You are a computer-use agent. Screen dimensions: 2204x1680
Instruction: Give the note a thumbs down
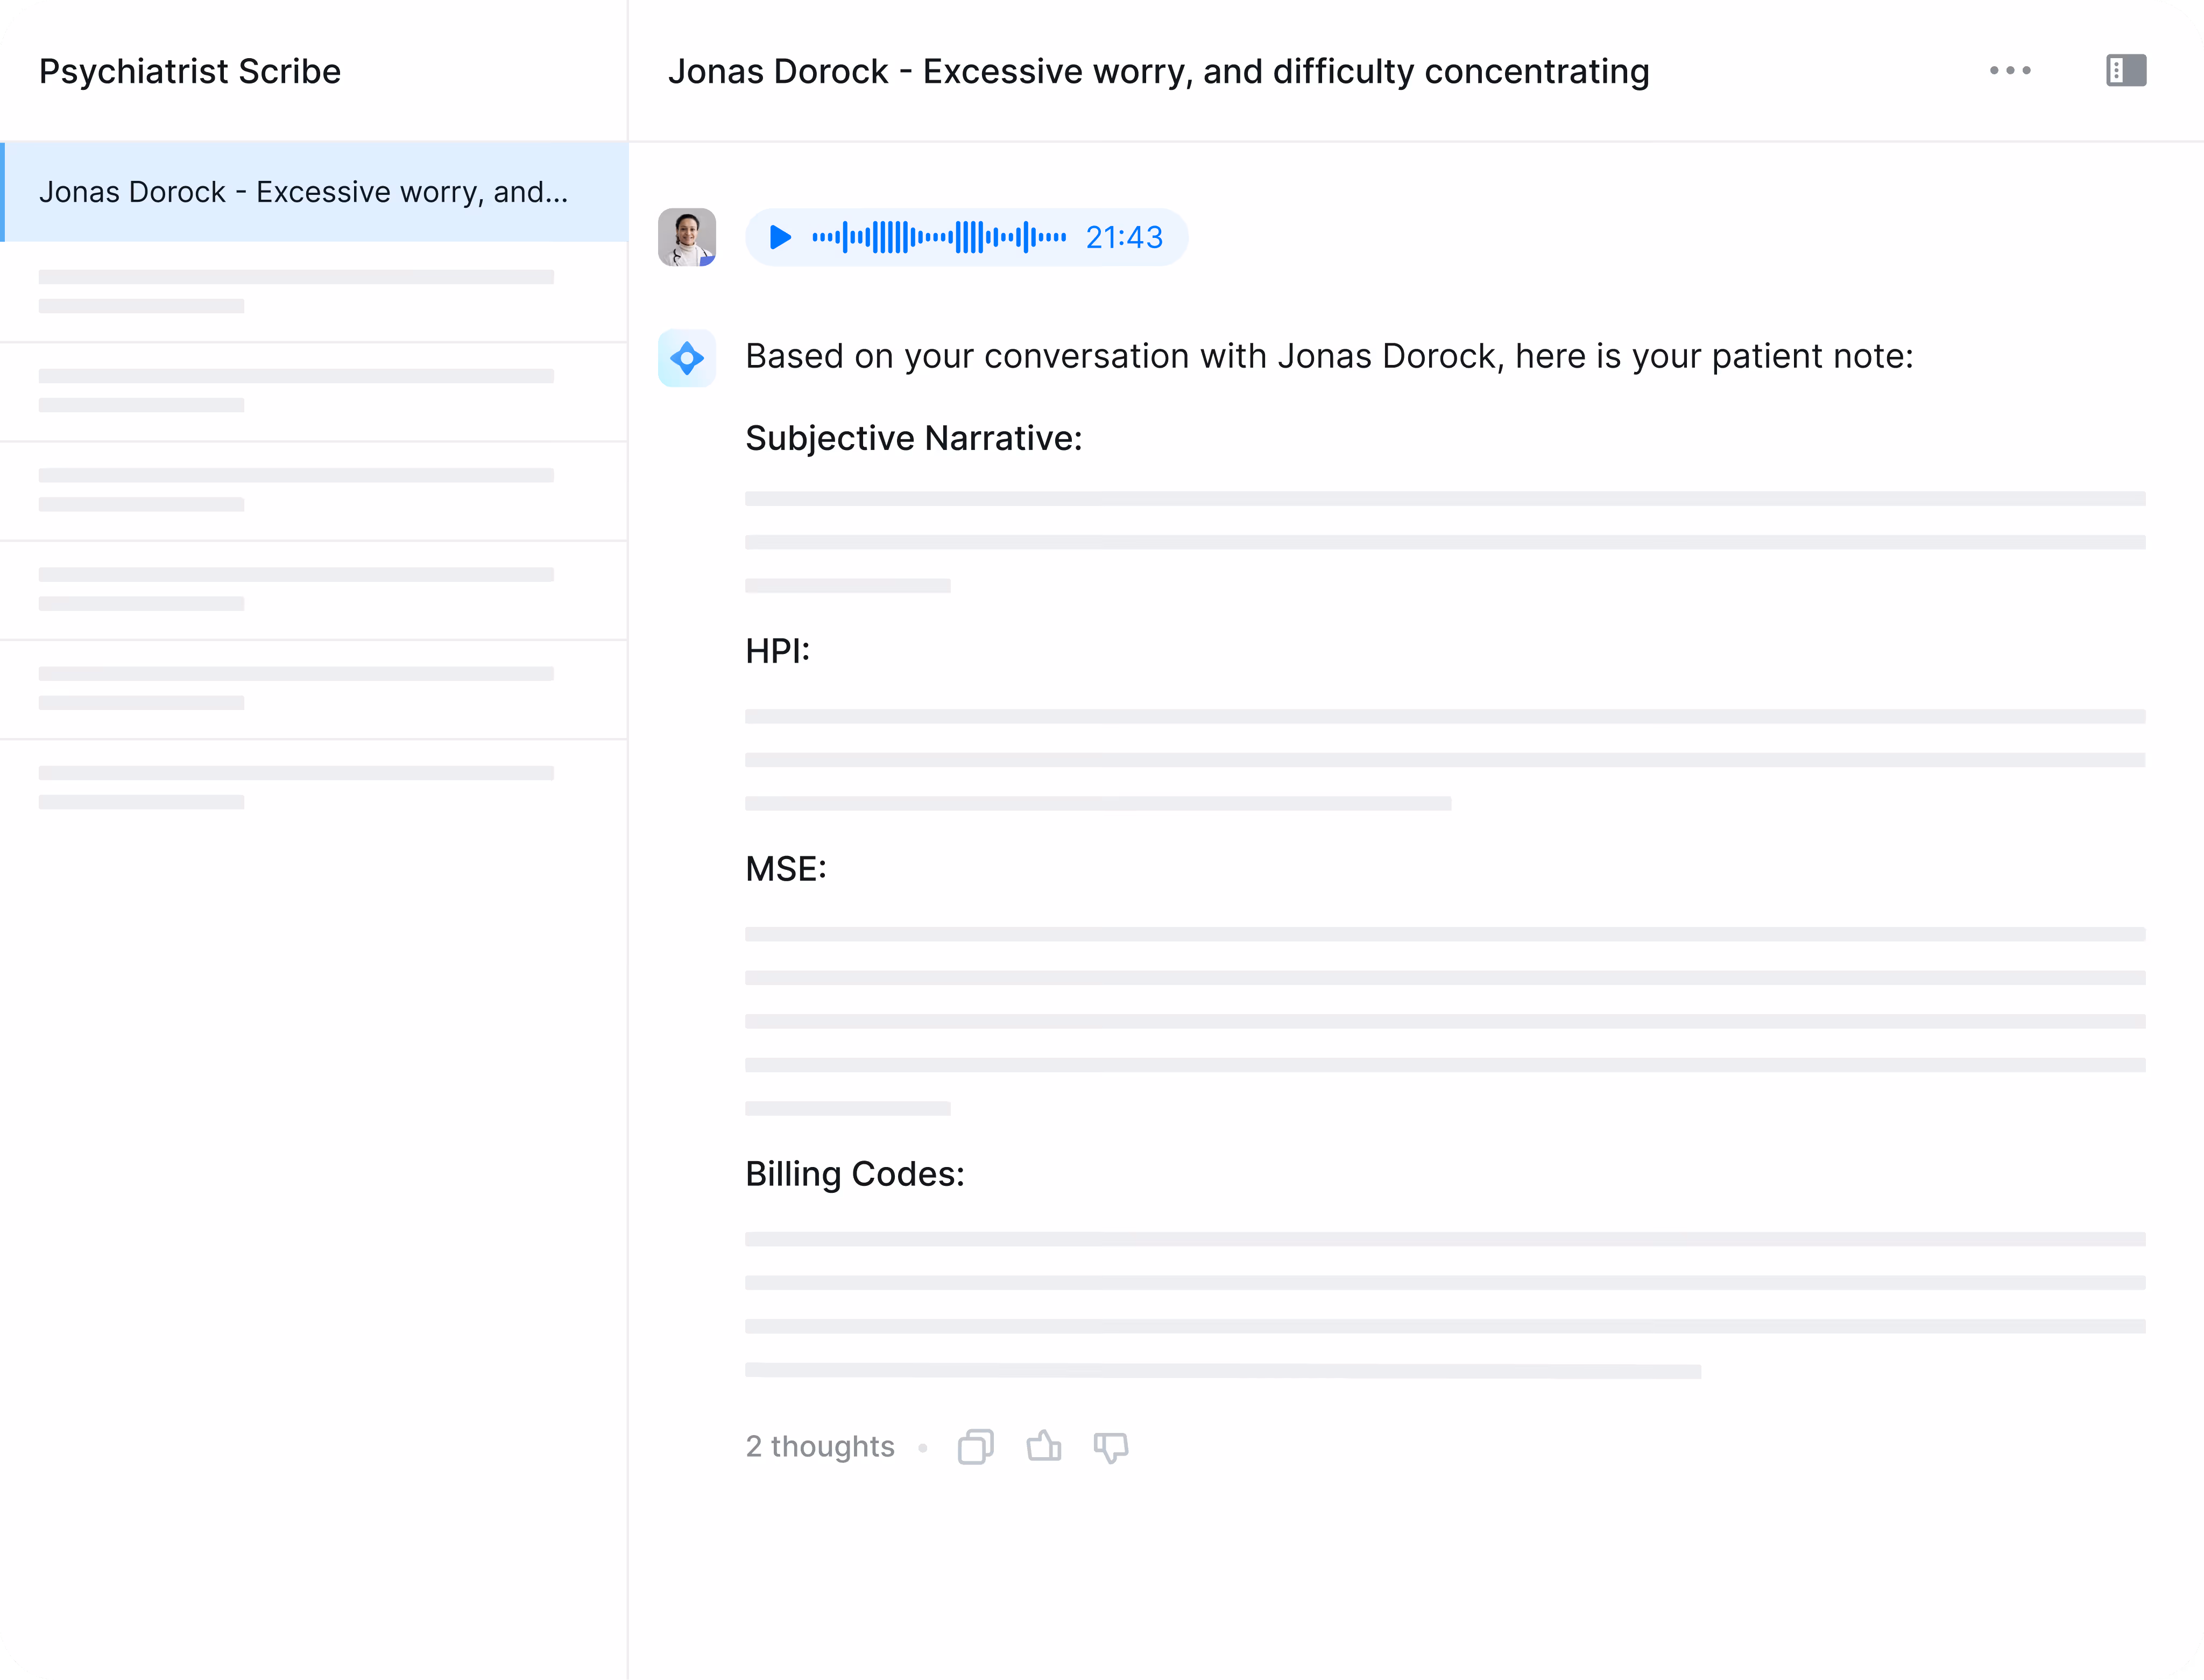pyautogui.click(x=1111, y=1447)
